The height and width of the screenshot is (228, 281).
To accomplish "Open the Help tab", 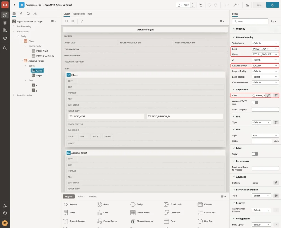I will point(89,14).
